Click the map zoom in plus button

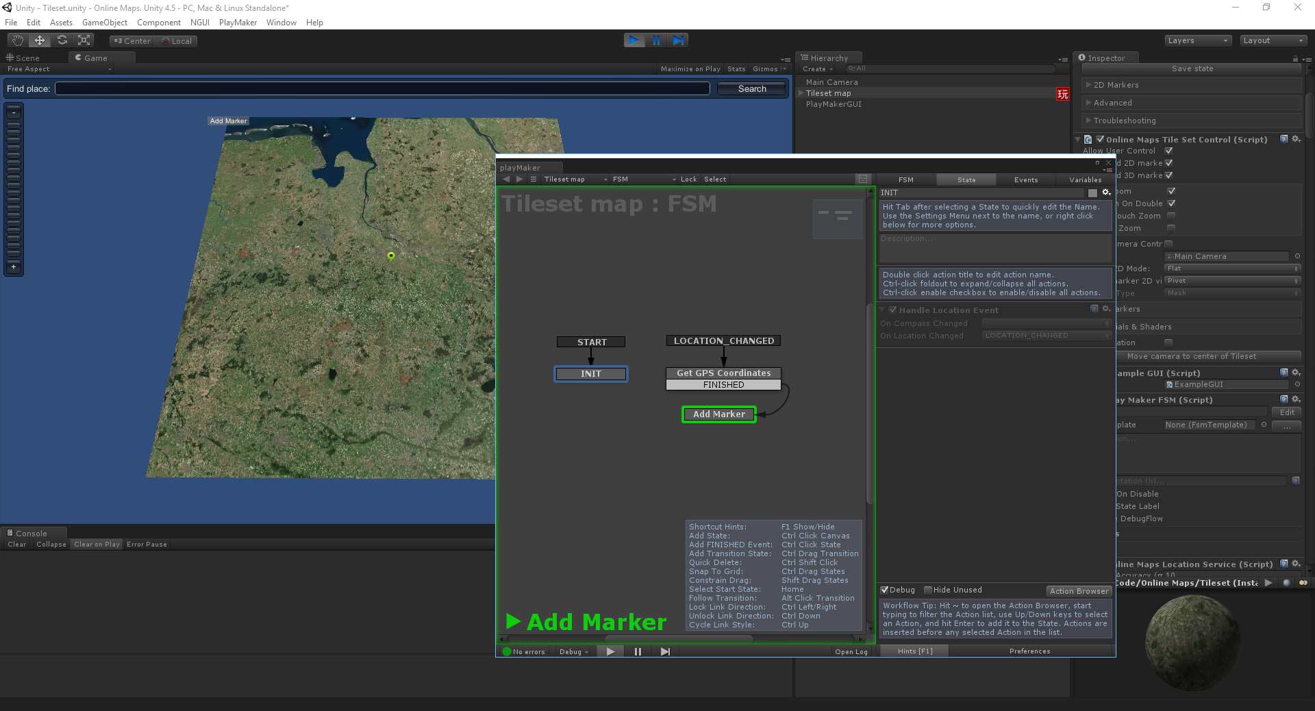coord(14,267)
